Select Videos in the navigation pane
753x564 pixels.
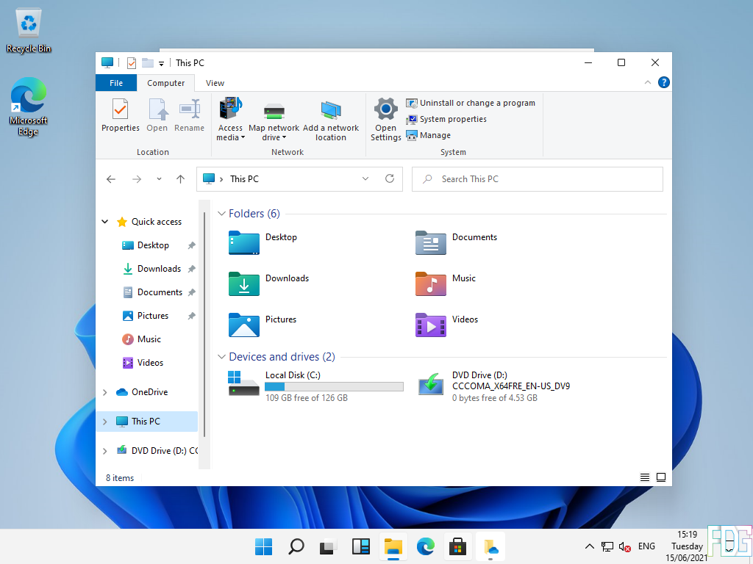pyautogui.click(x=143, y=363)
